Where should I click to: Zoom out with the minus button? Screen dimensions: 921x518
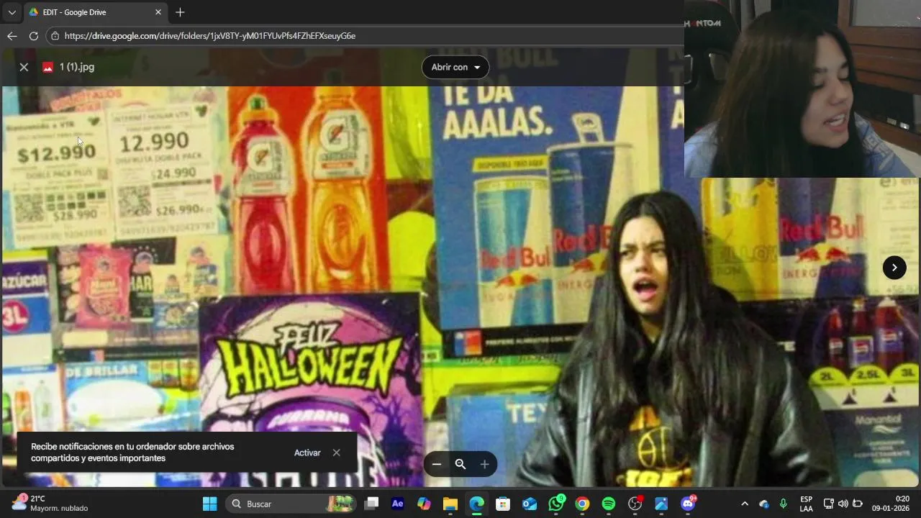pyautogui.click(x=437, y=465)
